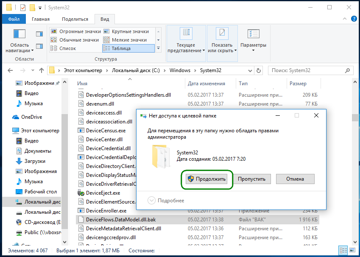The image size is (360, 257).
Task: Select Мелкие значки layout
Action: point(128,40)
